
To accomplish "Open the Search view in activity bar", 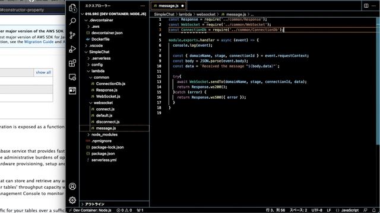I will pos(72,21).
